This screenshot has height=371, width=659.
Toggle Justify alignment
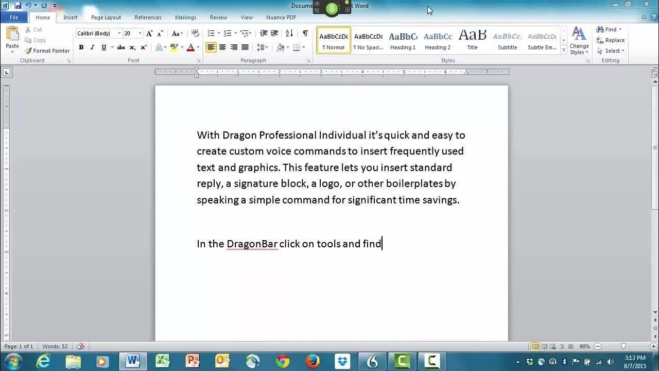245,47
